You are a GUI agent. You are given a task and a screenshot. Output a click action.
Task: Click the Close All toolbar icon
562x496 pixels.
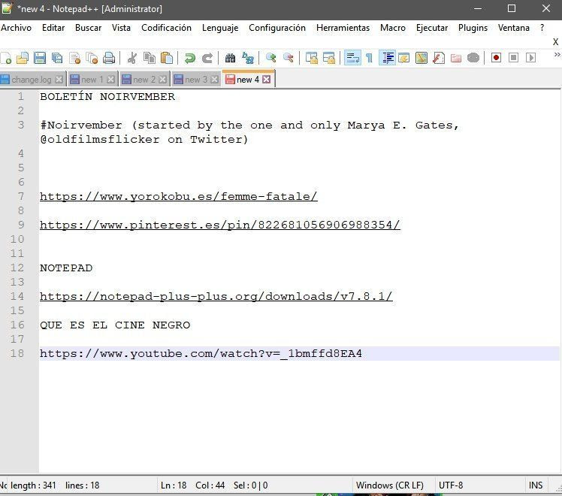(x=92, y=58)
